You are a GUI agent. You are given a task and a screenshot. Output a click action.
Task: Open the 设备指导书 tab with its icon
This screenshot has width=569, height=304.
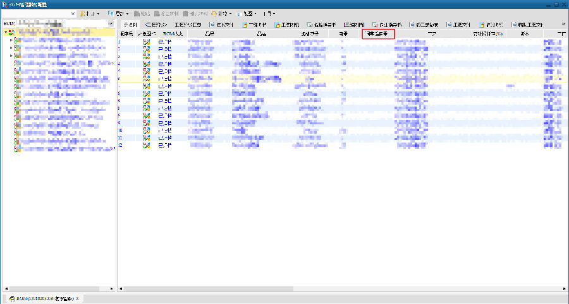pos(321,24)
